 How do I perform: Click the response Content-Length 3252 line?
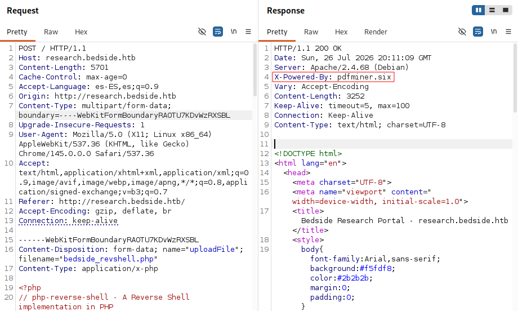[x=319, y=96]
